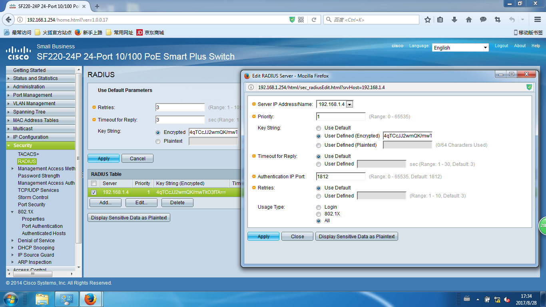Open Port Authentication under 802.1X
Screen dimensions: 546x307
coord(42,226)
